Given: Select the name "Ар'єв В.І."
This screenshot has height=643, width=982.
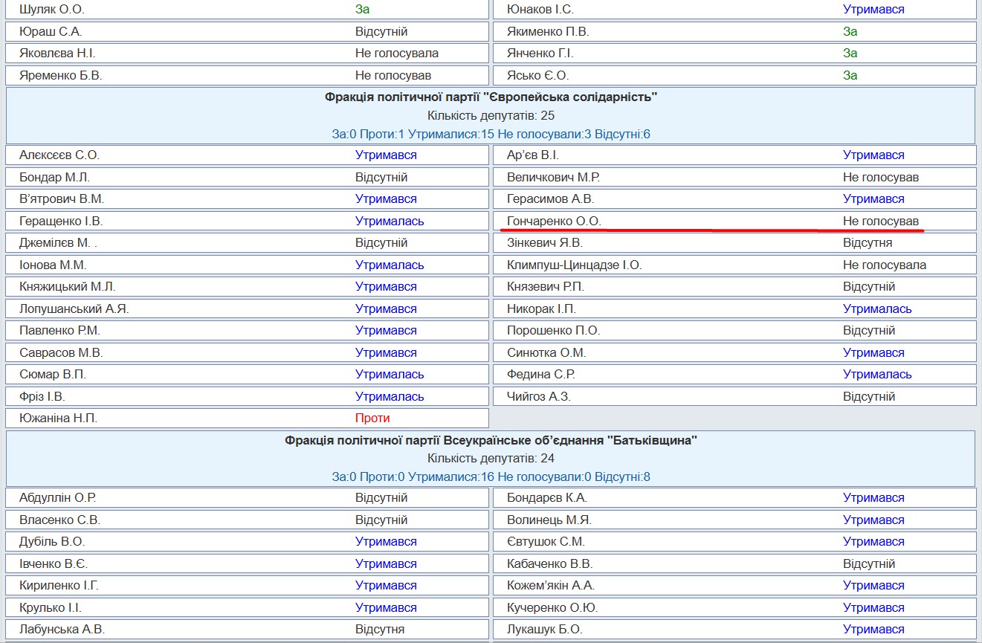Looking at the screenshot, I should (533, 155).
